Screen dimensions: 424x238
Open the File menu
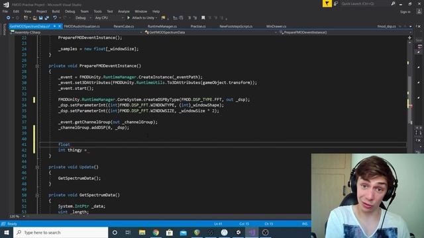tap(5, 11)
